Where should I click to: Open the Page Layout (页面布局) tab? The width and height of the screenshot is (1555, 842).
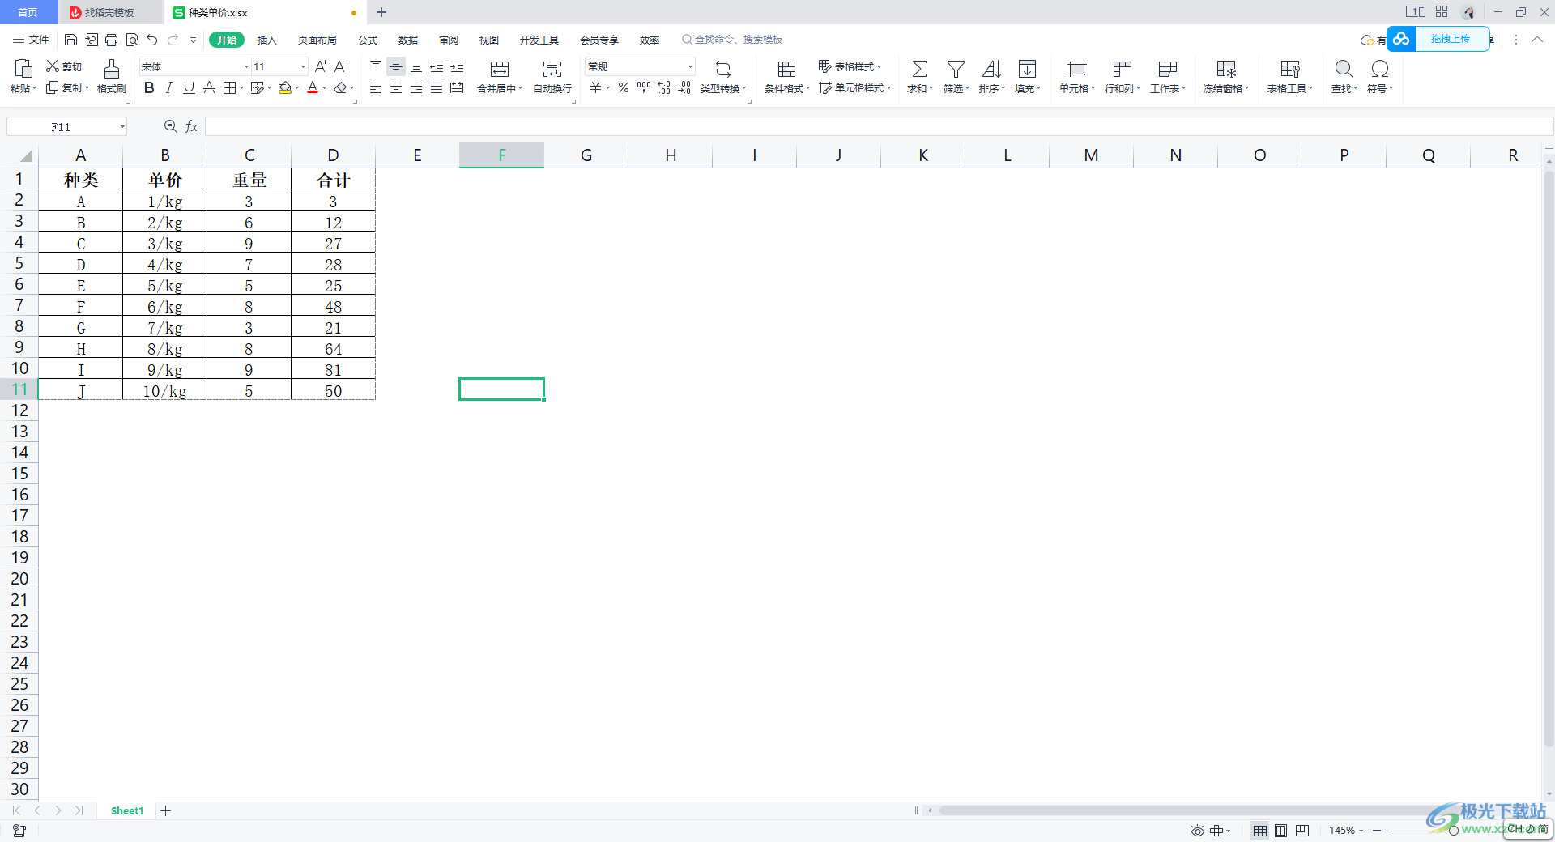(317, 40)
